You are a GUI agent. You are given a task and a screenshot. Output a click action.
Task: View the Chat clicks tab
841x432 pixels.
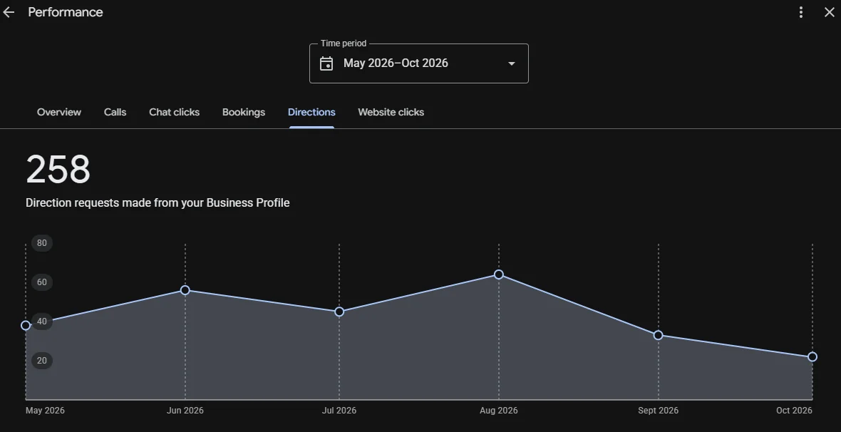(x=175, y=112)
